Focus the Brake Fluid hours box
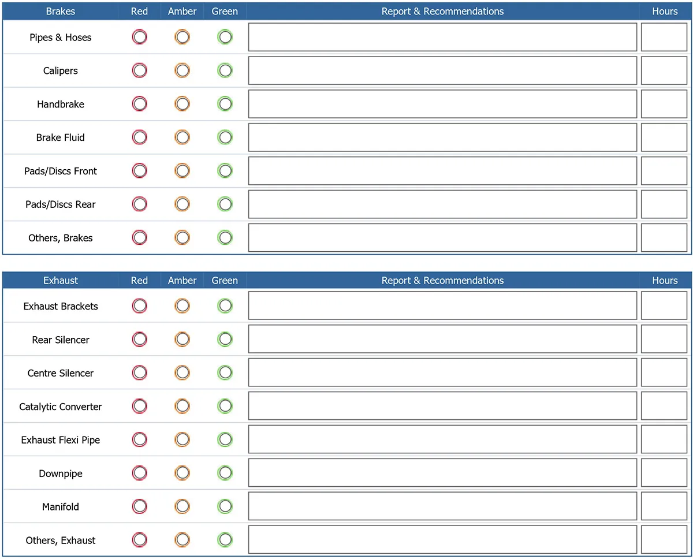 (664, 137)
